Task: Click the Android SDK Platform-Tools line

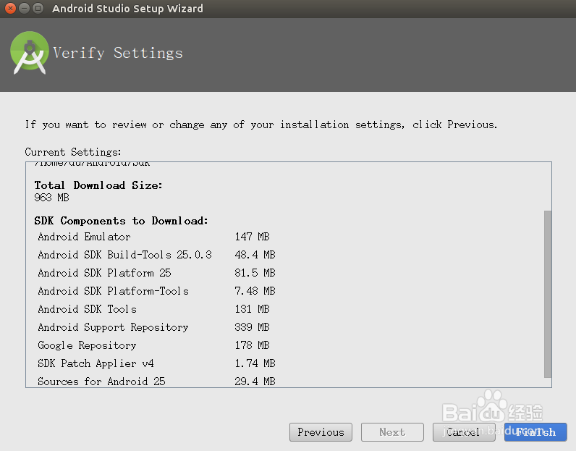Action: click(x=113, y=291)
